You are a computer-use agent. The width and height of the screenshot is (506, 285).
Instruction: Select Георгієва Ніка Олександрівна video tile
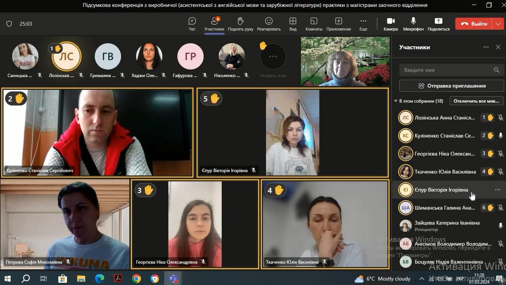coord(195,224)
